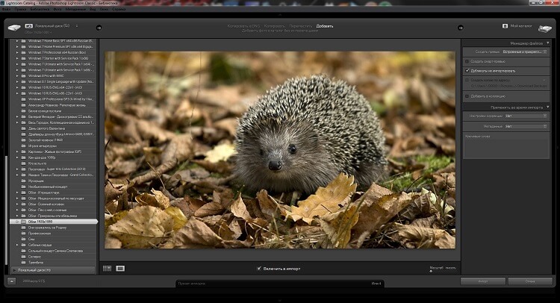560x303 pixels.
Task: Click the source hard drive icon
Action: point(14,27)
